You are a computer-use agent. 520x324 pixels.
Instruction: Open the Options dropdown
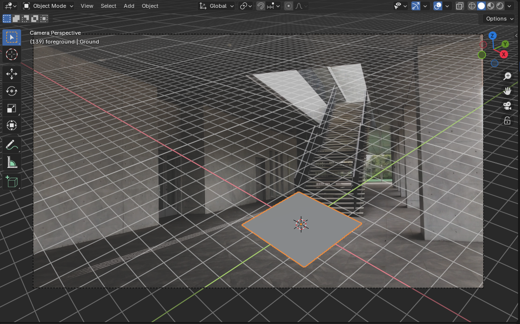(499, 19)
